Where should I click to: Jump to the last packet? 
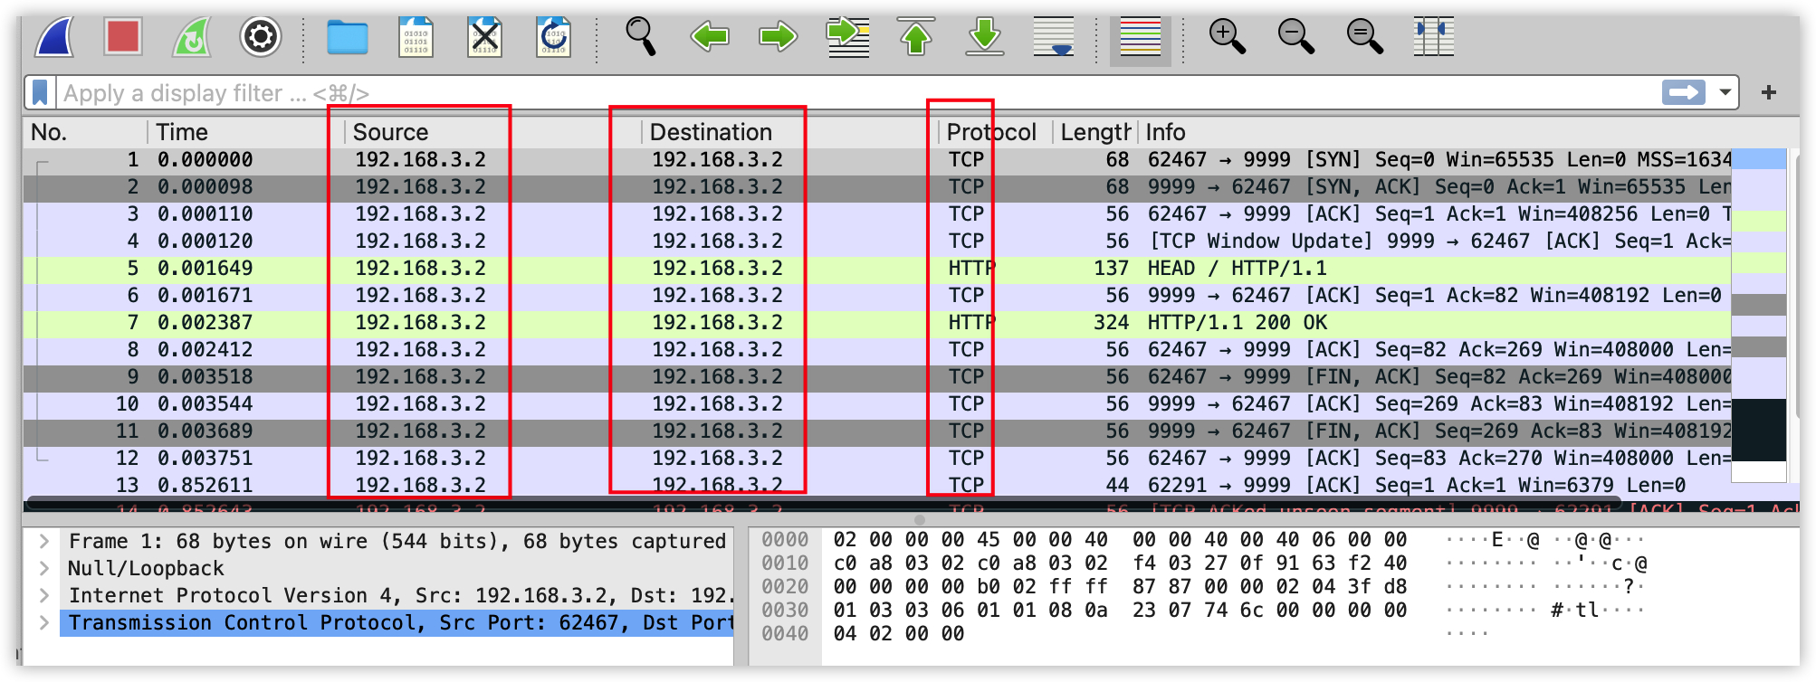(985, 37)
